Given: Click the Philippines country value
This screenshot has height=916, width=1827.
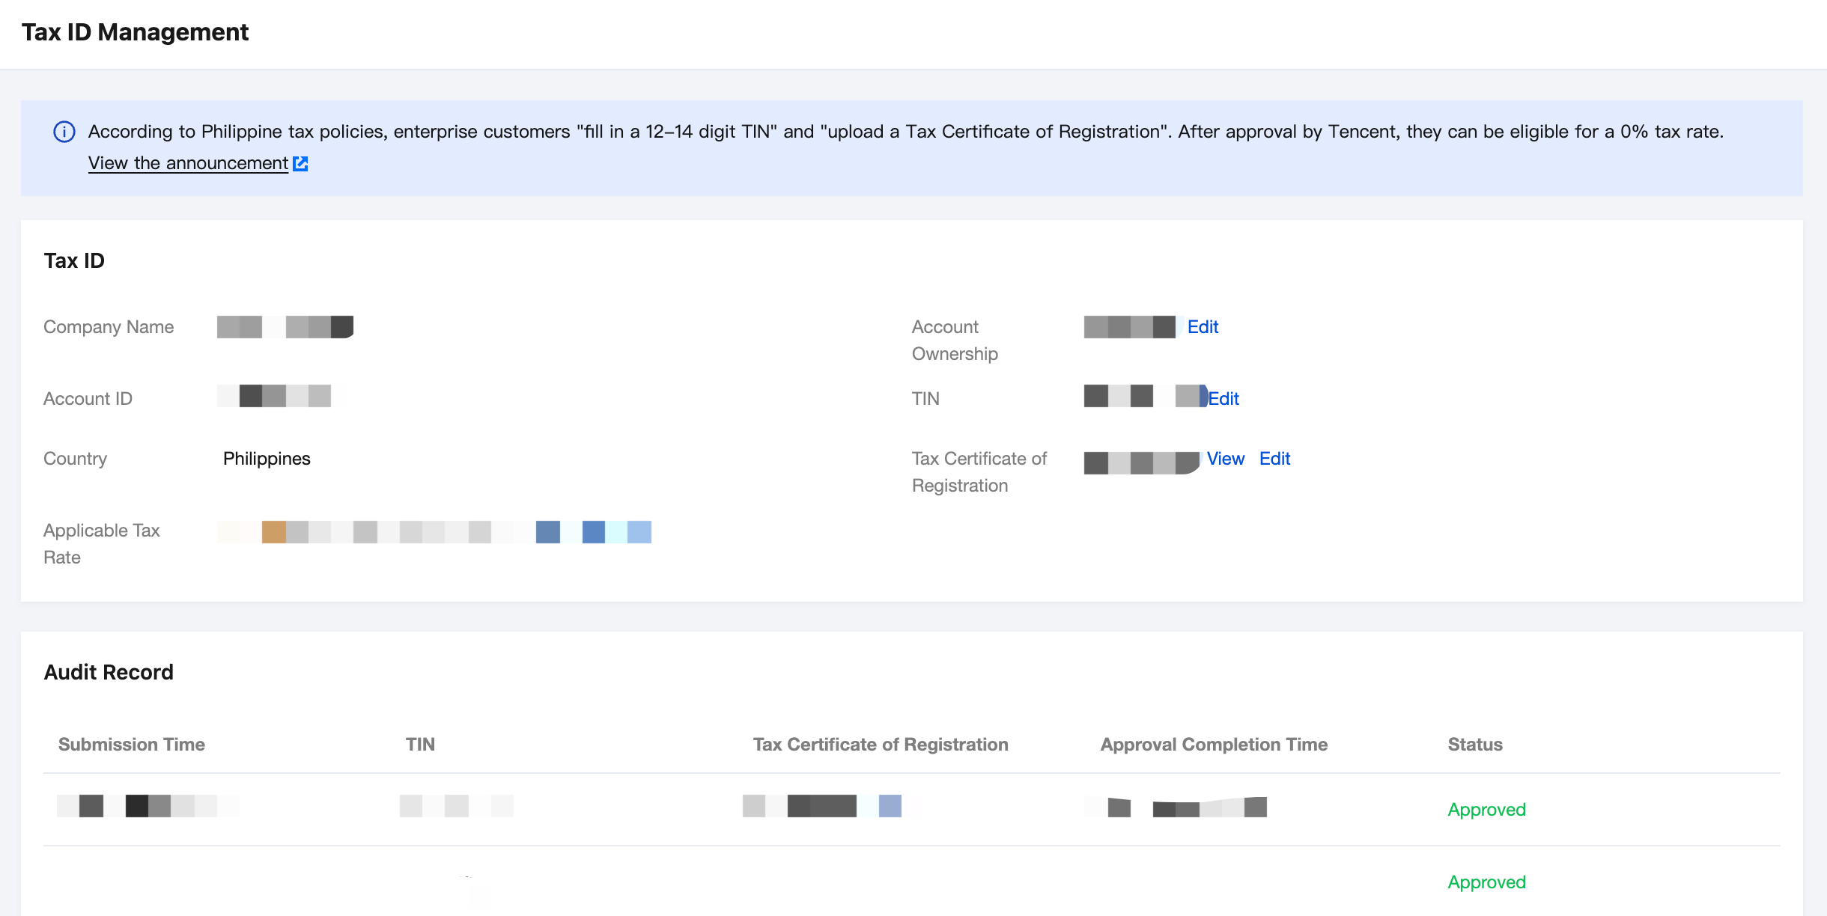Looking at the screenshot, I should 267,459.
